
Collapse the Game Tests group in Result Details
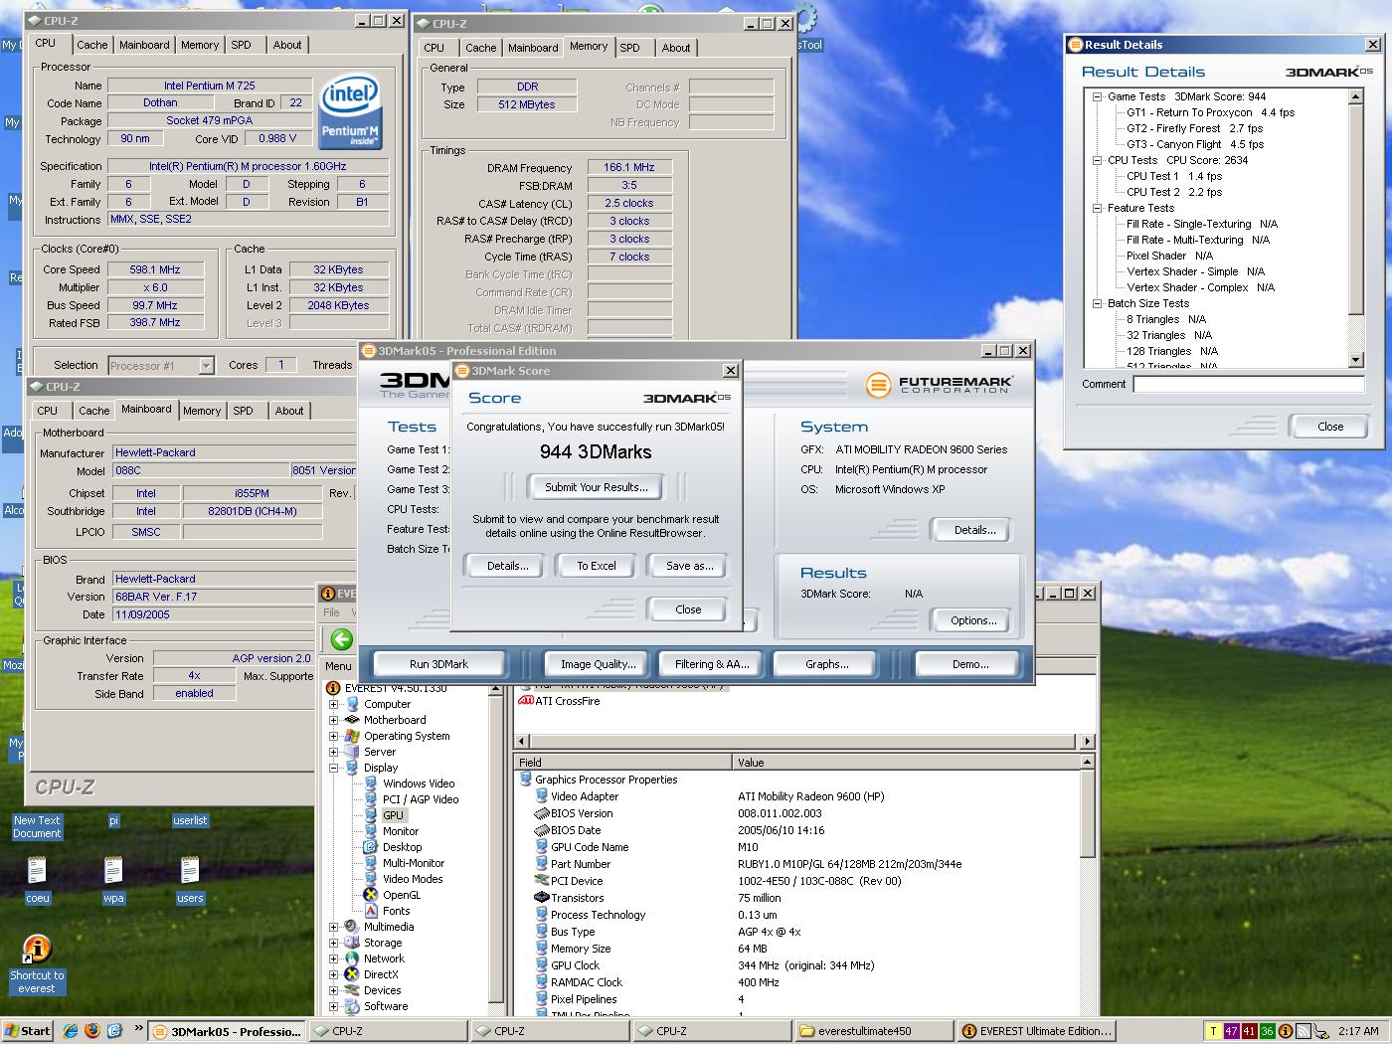(x=1098, y=96)
